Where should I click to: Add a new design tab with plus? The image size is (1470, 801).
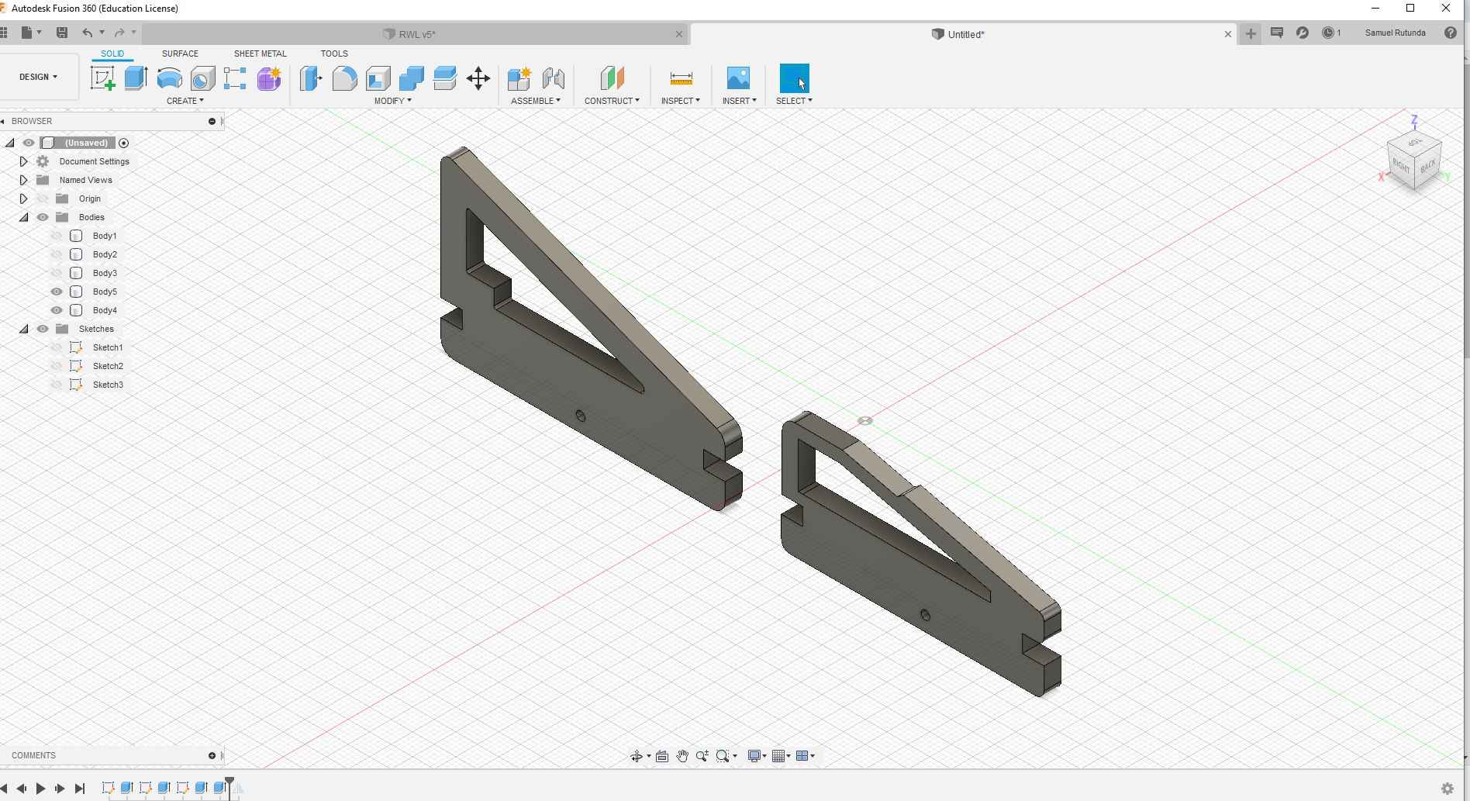[1250, 33]
